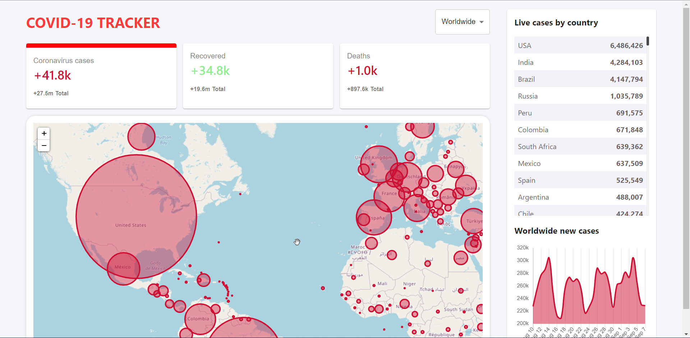
Task: Click the México case circle on map
Action: click(x=124, y=269)
